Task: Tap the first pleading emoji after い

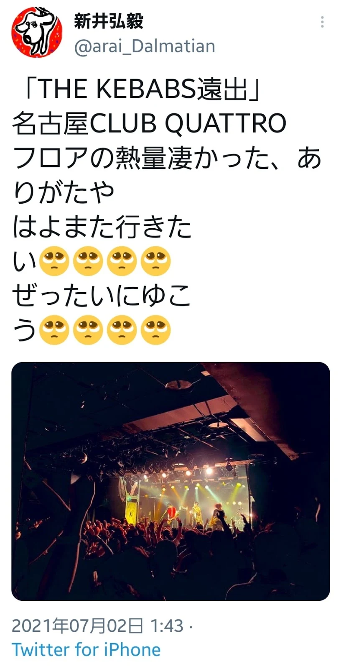Action: 54,261
